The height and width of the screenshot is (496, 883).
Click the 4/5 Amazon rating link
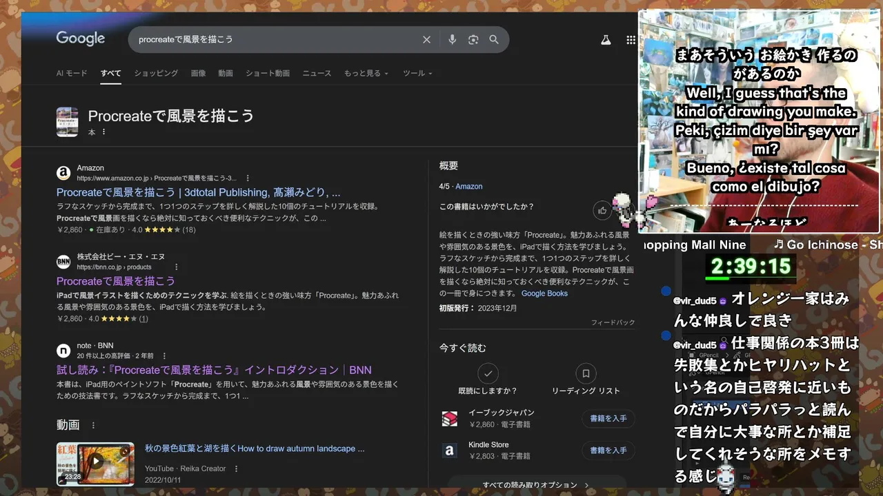pos(468,187)
